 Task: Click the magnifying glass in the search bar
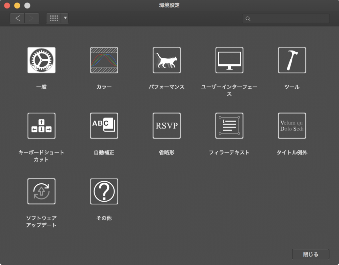(x=248, y=19)
